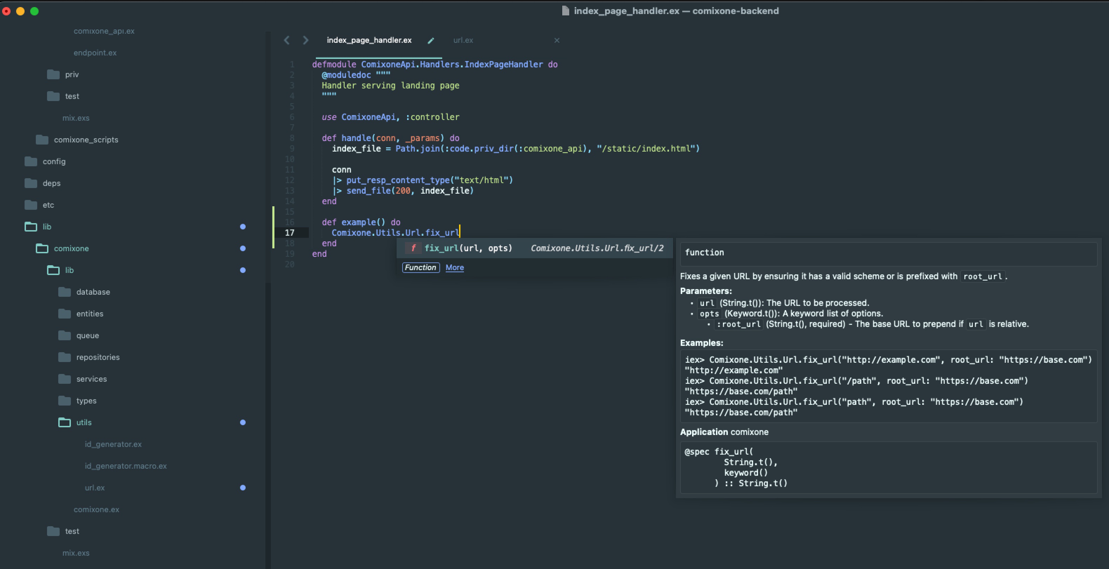Open id_generator.ex in sidebar
This screenshot has height=569, width=1109.
[113, 444]
